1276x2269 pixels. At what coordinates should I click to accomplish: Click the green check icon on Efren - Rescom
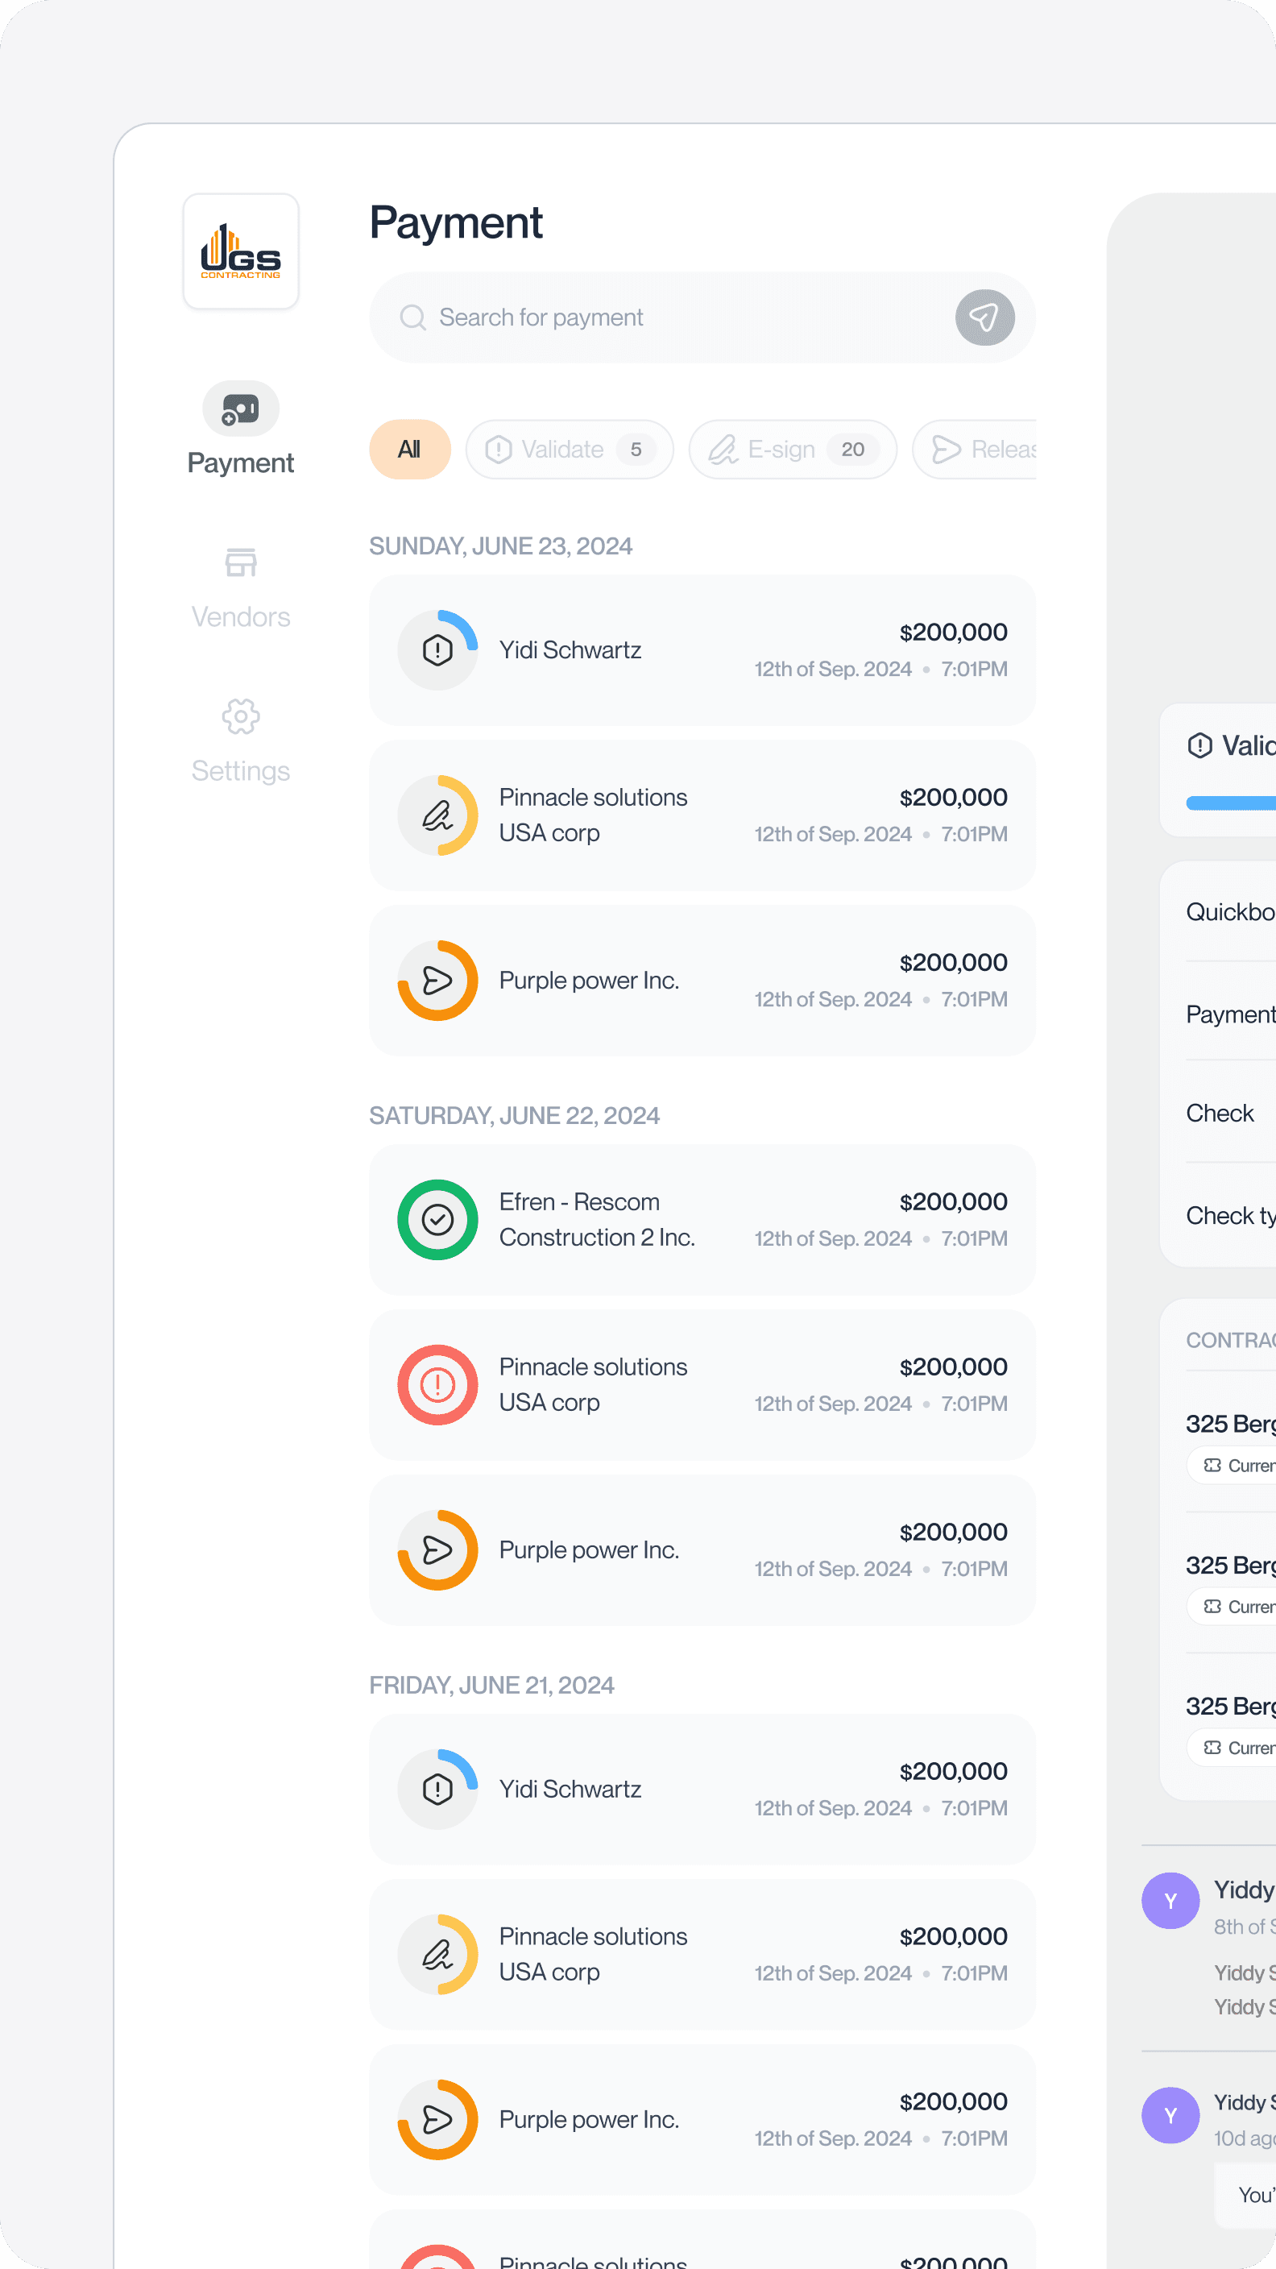(437, 1220)
